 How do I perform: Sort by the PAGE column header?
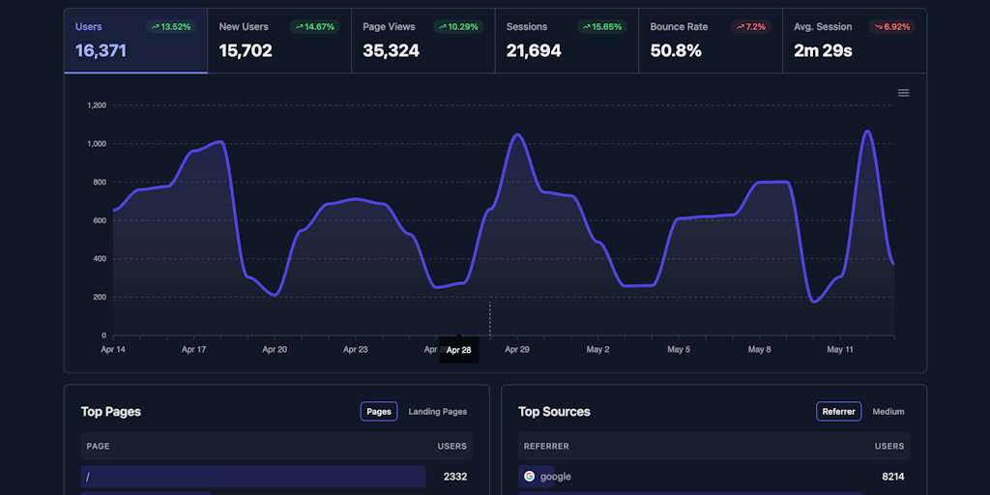pos(98,446)
